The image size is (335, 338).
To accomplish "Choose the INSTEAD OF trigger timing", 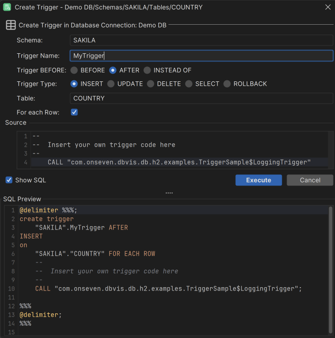I will click(x=147, y=70).
